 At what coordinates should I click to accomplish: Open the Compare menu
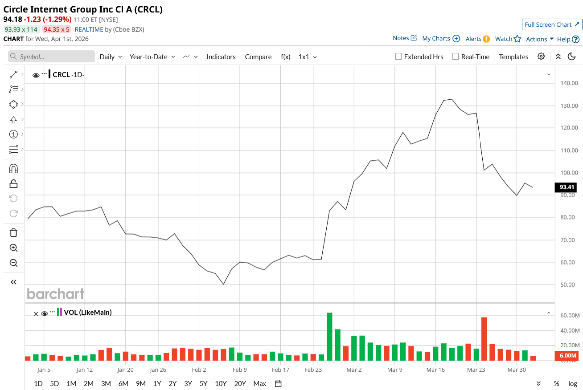coord(258,57)
